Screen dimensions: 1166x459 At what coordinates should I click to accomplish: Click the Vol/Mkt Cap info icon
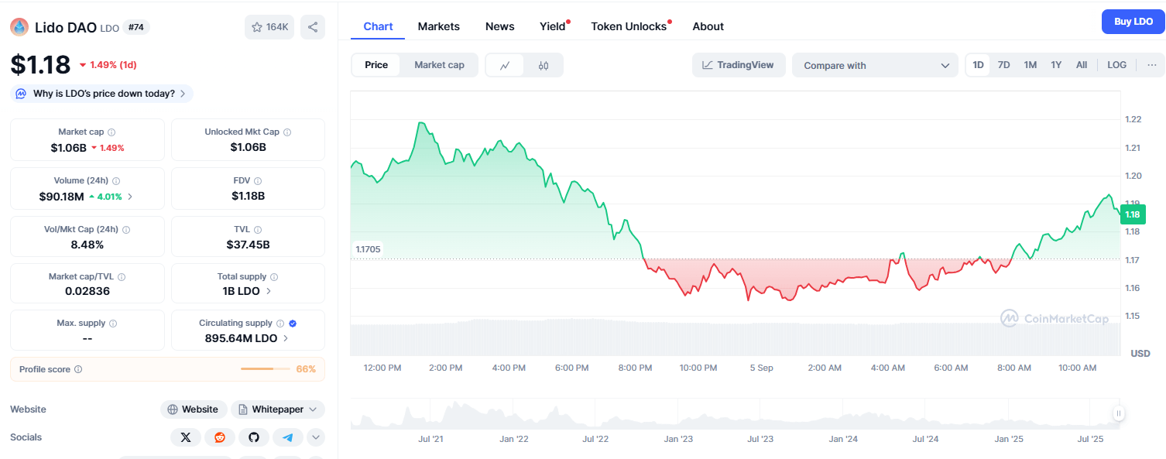(x=126, y=230)
